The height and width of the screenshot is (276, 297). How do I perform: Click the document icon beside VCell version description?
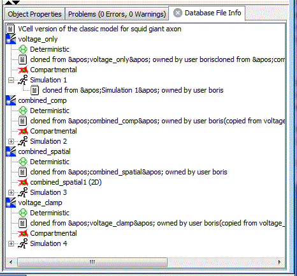pyautogui.click(x=10, y=29)
